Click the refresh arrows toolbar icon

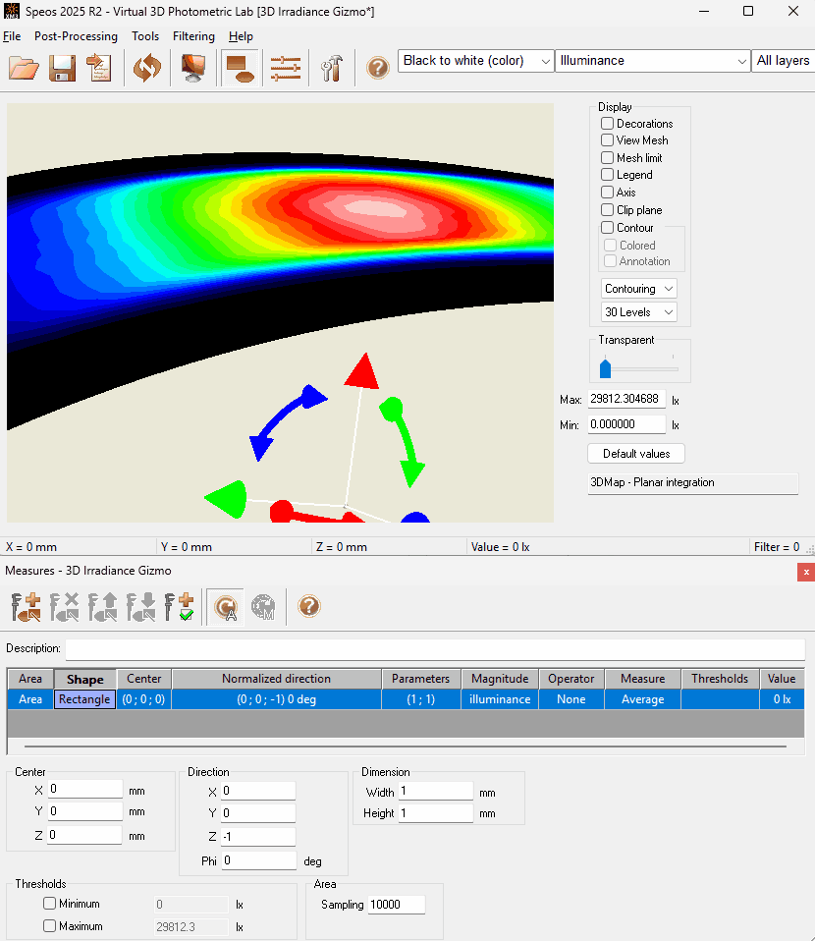[x=147, y=68]
